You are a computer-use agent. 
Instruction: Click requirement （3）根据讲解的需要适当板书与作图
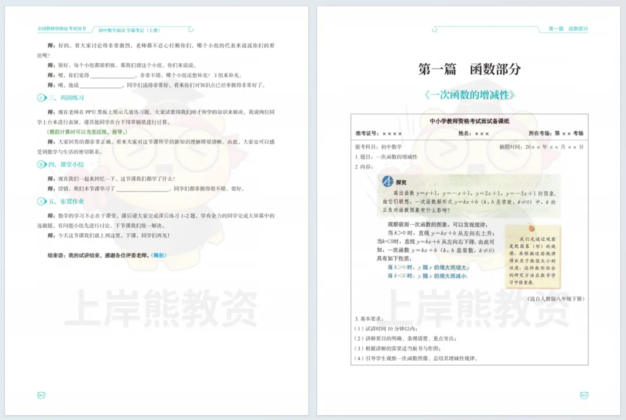click(x=398, y=349)
